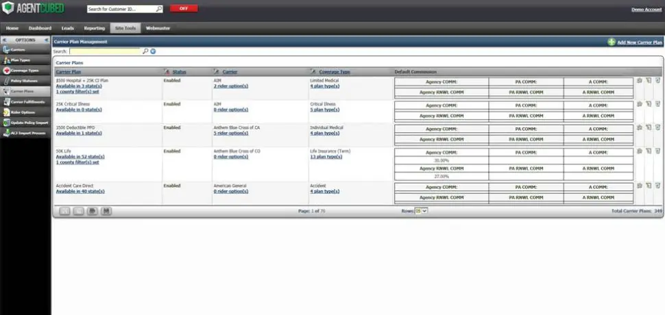Open the 5 rider option(s) link
The image size is (665, 315).
pyautogui.click(x=231, y=133)
